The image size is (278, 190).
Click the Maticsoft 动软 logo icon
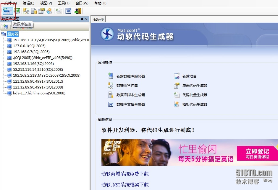pos(107,34)
